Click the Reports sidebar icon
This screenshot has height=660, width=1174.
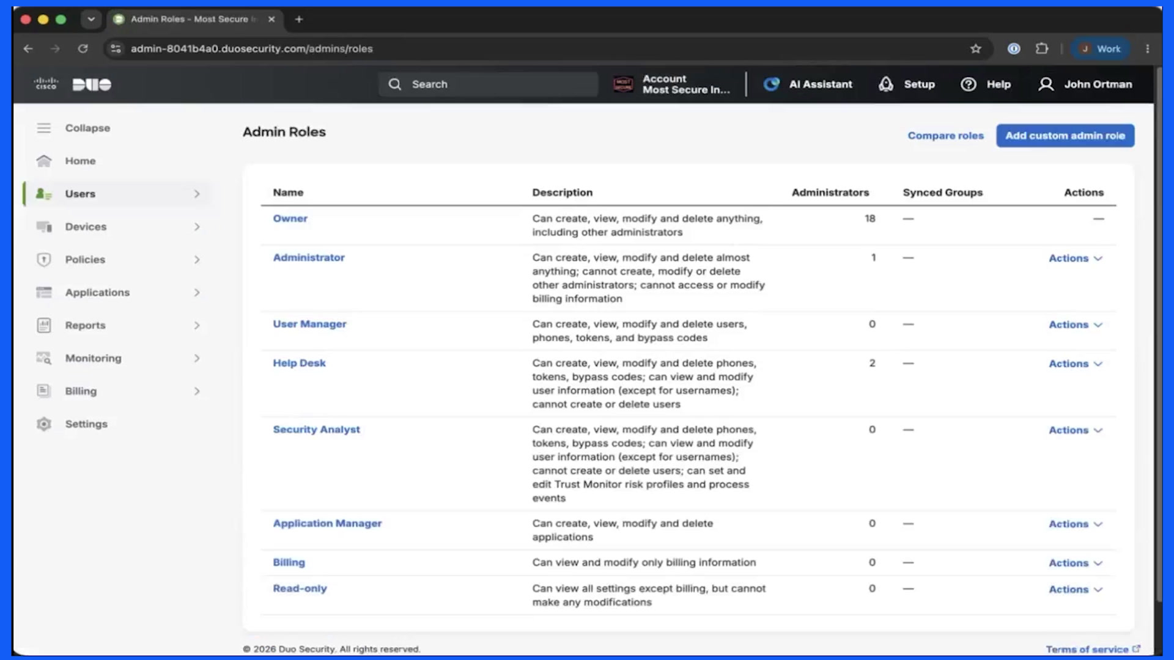coord(43,325)
